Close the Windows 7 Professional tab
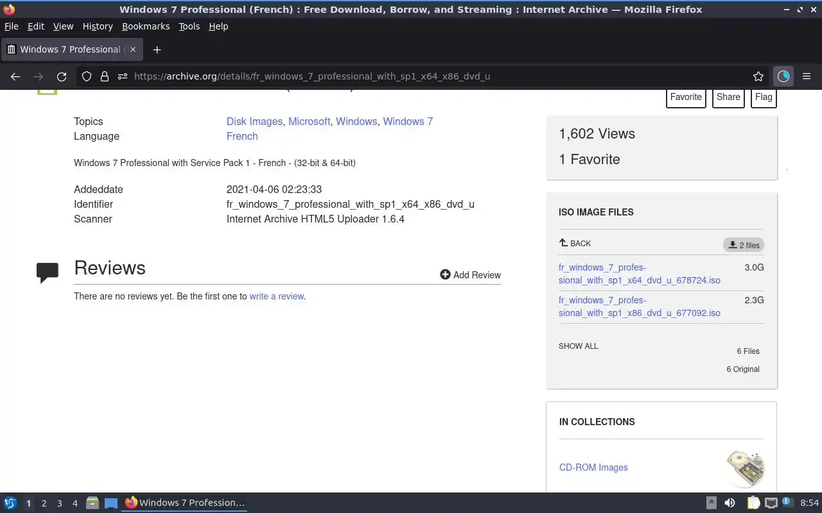 pos(133,49)
